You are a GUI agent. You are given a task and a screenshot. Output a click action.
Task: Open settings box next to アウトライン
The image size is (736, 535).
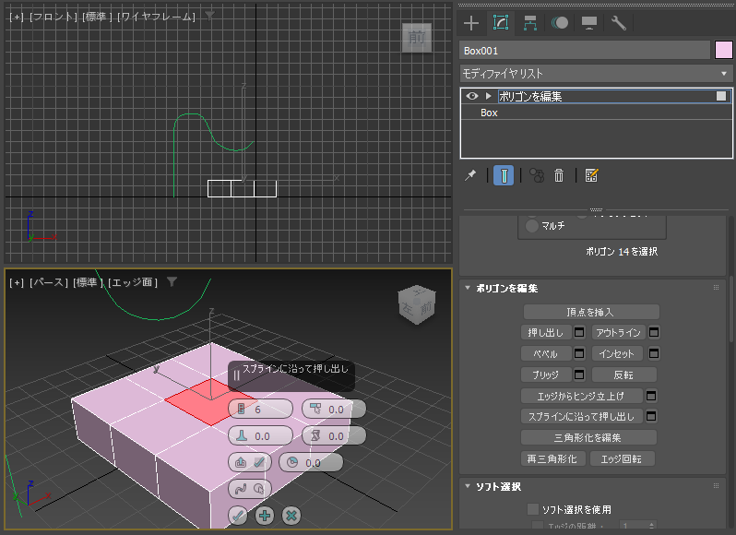(653, 333)
